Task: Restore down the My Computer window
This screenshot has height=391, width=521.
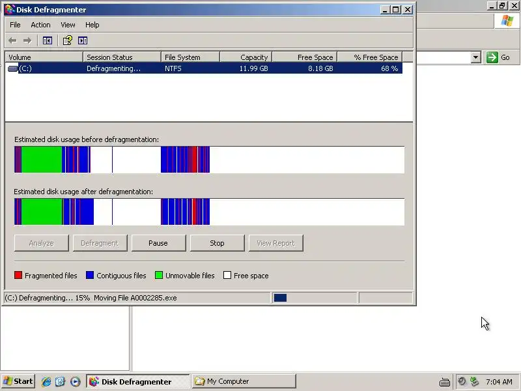Action: (x=502, y=5)
